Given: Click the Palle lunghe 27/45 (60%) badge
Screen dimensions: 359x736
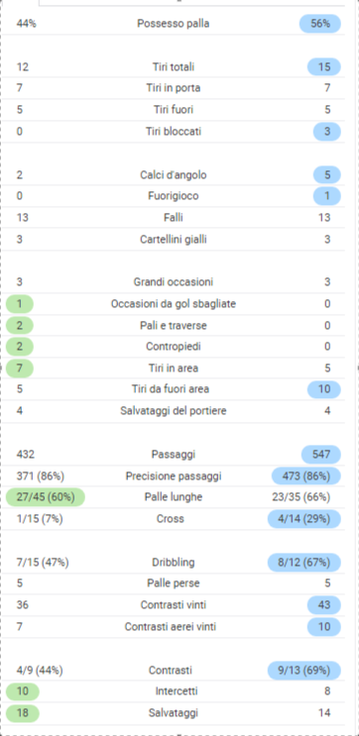Looking at the screenshot, I should [x=46, y=497].
